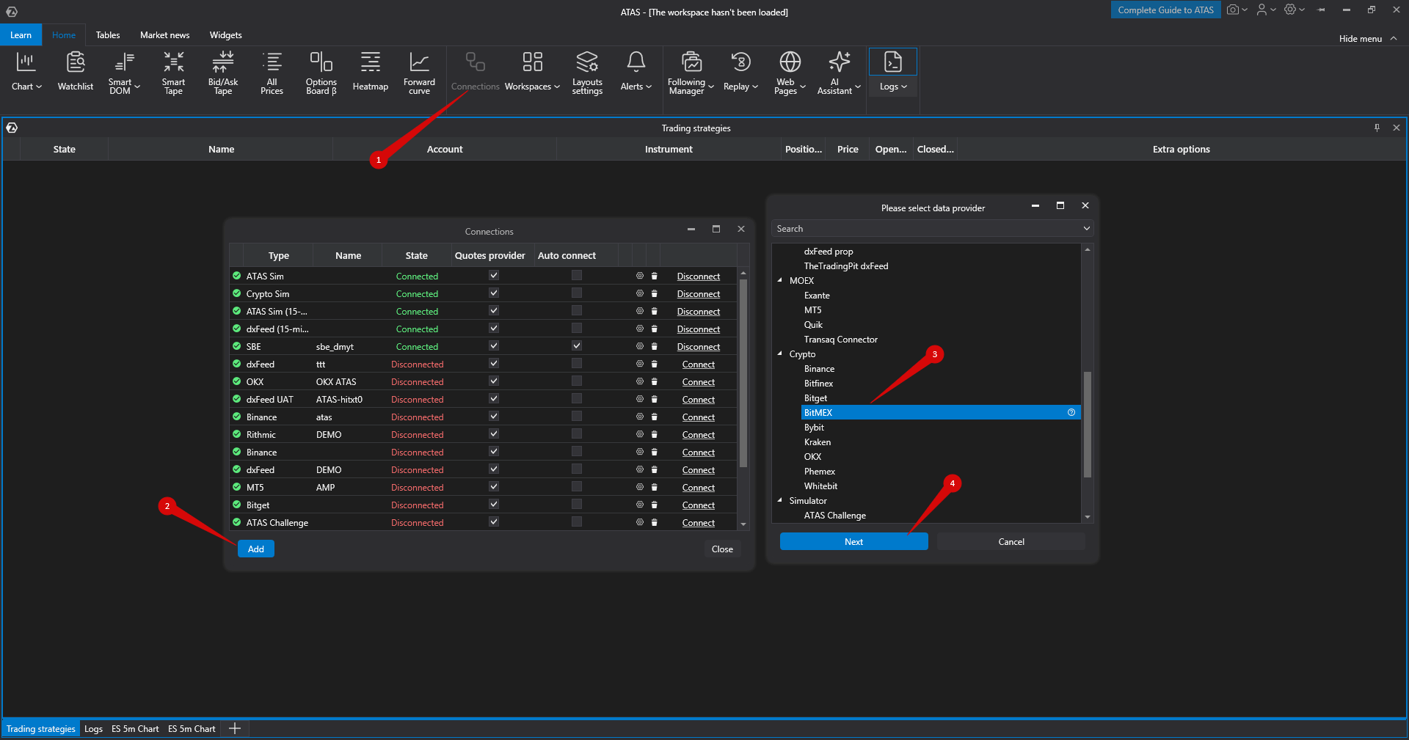Viewport: 1409px width, 740px height.
Task: Open settings gear for the OKX connection
Action: tap(640, 381)
